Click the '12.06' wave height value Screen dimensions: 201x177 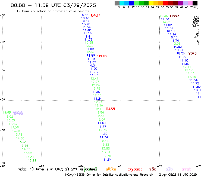[x=97, y=95]
